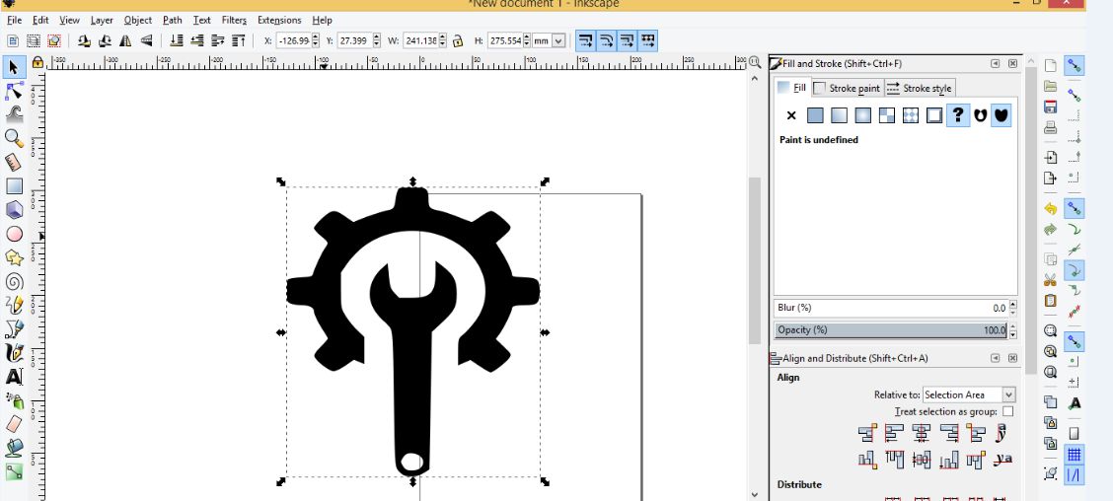This screenshot has width=1113, height=501.
Task: Select the Rectangle tool
Action: (x=14, y=186)
